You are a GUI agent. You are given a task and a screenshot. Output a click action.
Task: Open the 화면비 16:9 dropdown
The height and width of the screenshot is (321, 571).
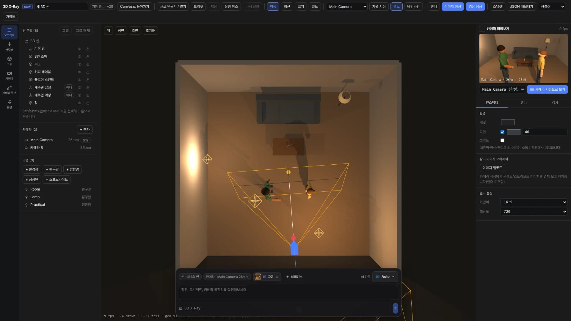point(534,202)
